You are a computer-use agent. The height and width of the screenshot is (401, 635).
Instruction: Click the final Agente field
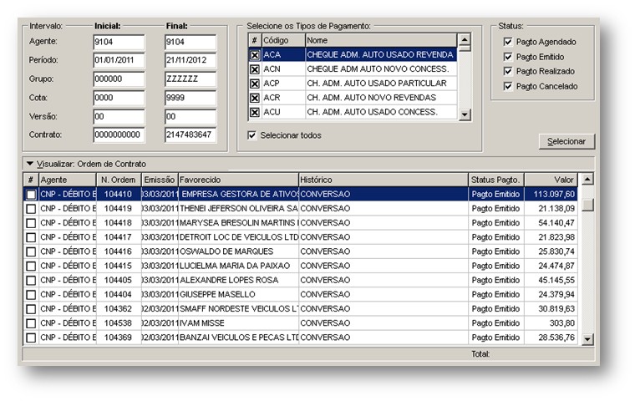[x=190, y=42]
